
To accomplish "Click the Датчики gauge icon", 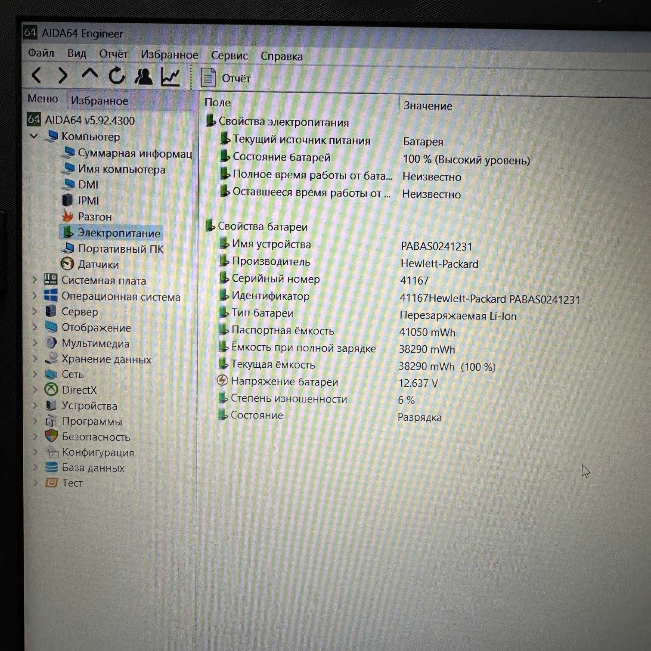I will tap(67, 263).
